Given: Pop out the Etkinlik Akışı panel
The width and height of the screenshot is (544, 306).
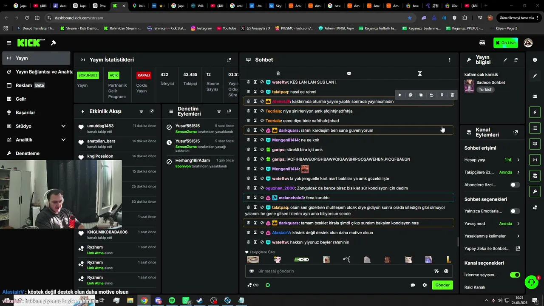Looking at the screenshot, I should (151, 111).
